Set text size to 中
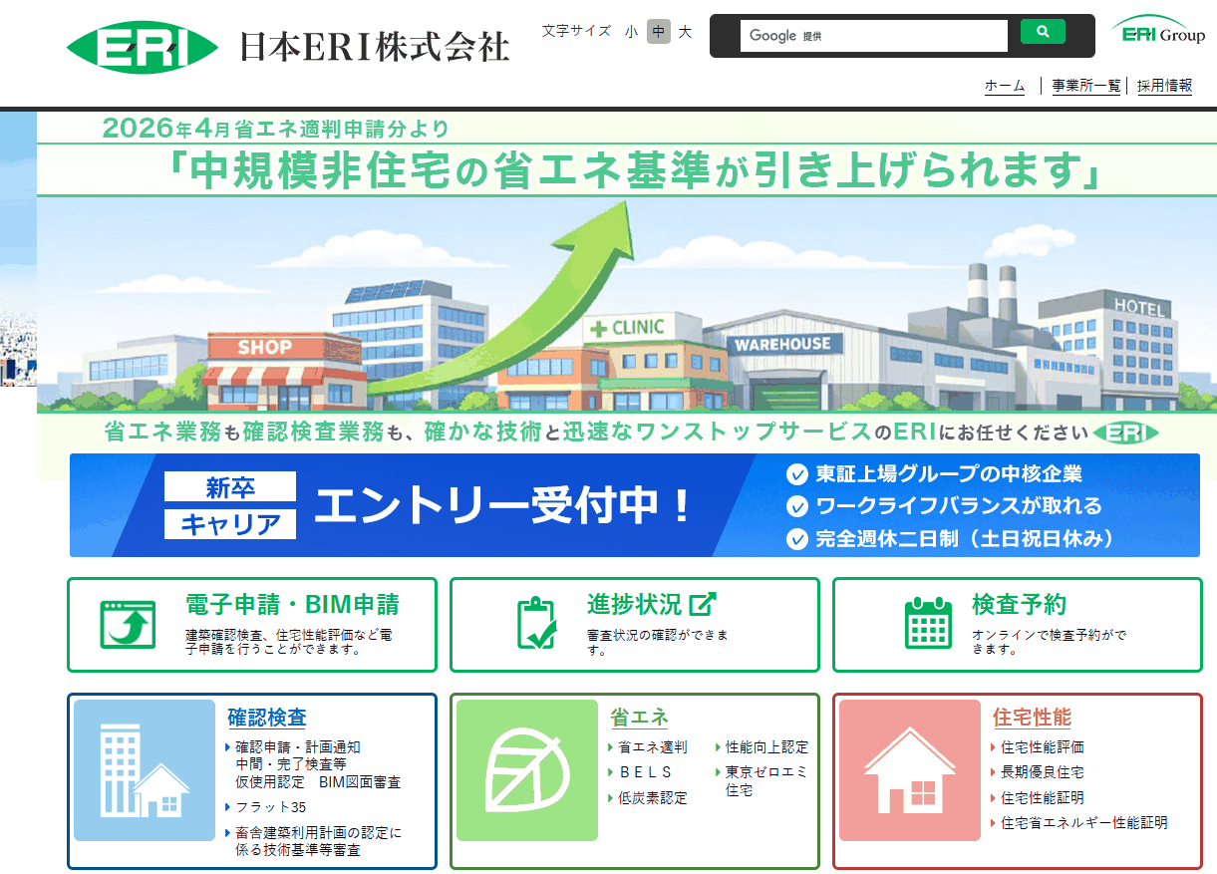The height and width of the screenshot is (874, 1217). click(658, 32)
